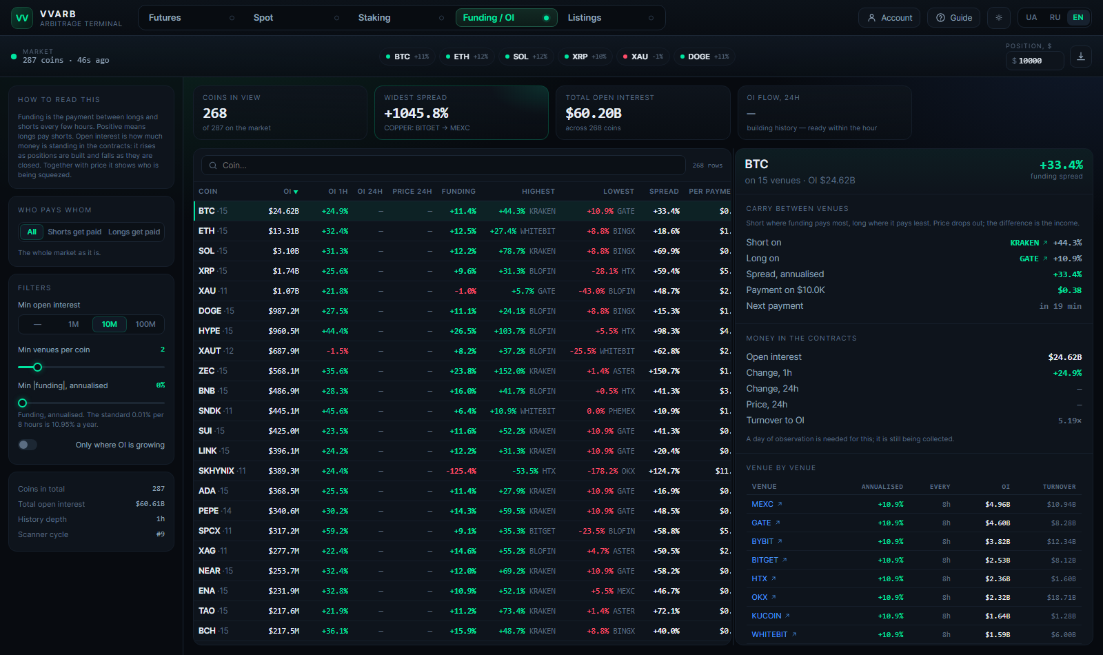The image size is (1103, 655).
Task: Click the download export icon
Action: [x=1081, y=57]
